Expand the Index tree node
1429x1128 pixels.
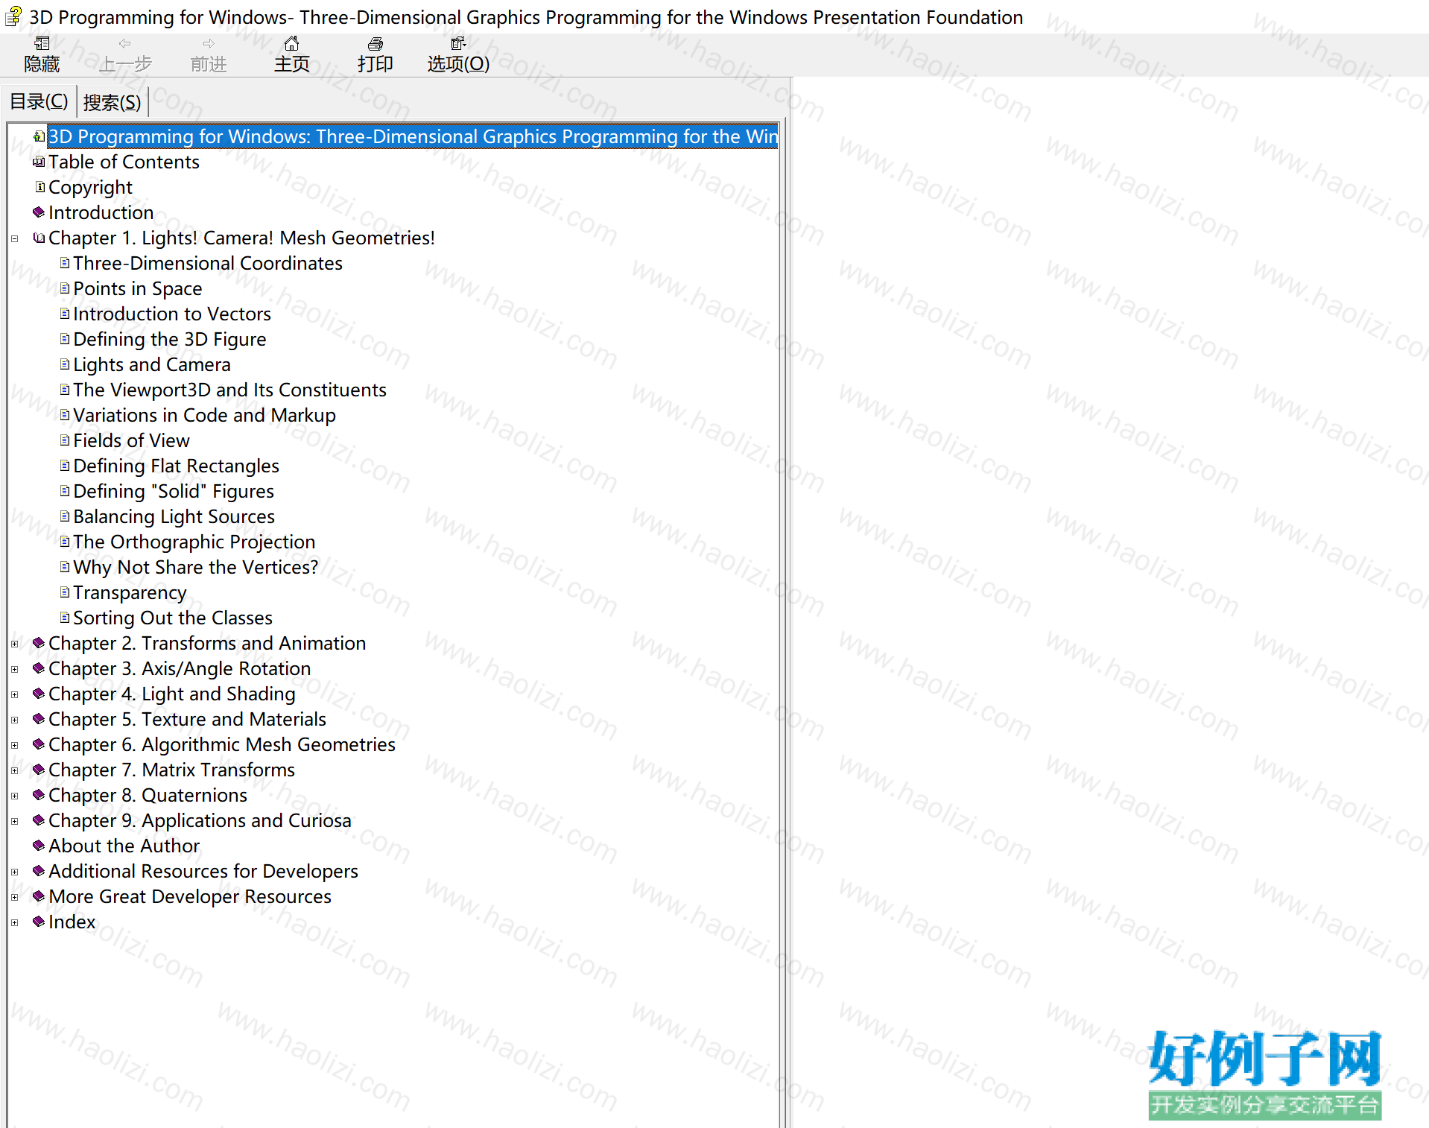click(14, 923)
